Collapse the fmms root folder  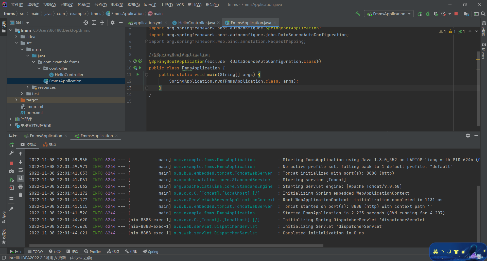point(11,30)
